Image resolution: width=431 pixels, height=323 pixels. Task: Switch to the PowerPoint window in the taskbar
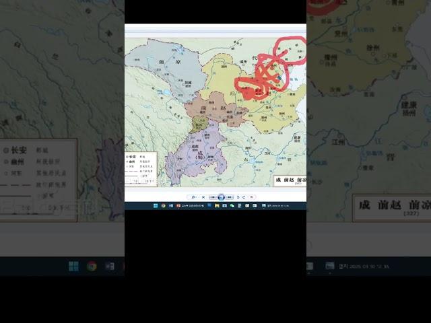pos(178,206)
